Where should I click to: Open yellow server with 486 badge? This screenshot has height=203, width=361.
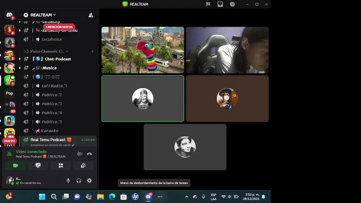tap(10, 133)
